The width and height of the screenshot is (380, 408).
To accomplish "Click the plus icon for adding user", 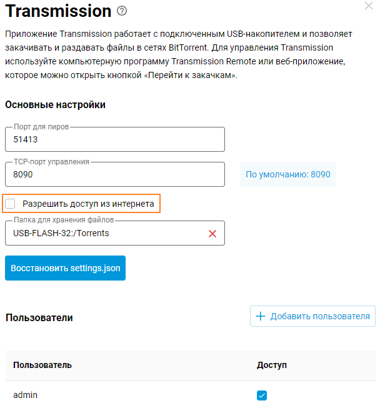I will (x=261, y=316).
